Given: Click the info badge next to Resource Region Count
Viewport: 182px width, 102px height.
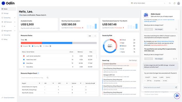Looking at the screenshot, I should coord(38,73).
